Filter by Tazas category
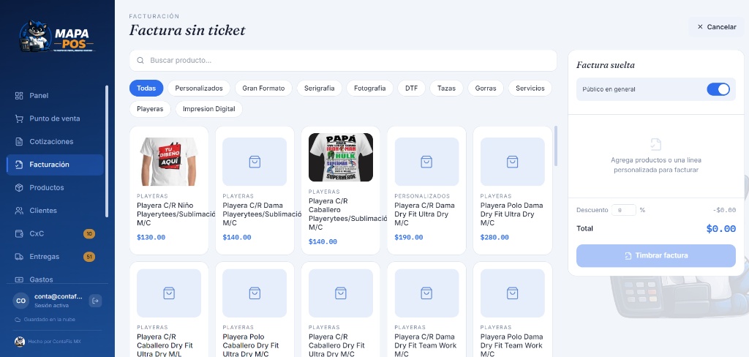This screenshot has width=749, height=357. click(446, 88)
